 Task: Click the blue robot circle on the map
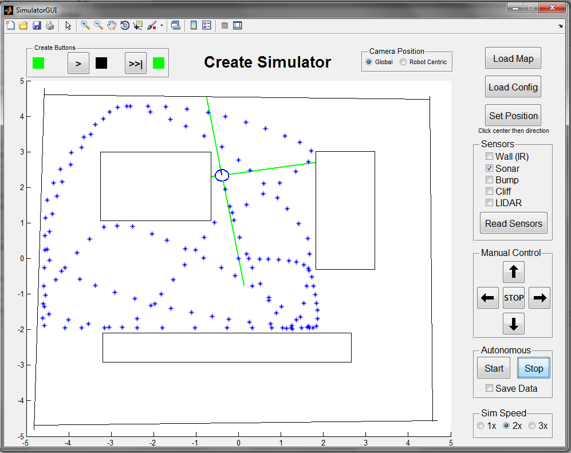pyautogui.click(x=222, y=175)
